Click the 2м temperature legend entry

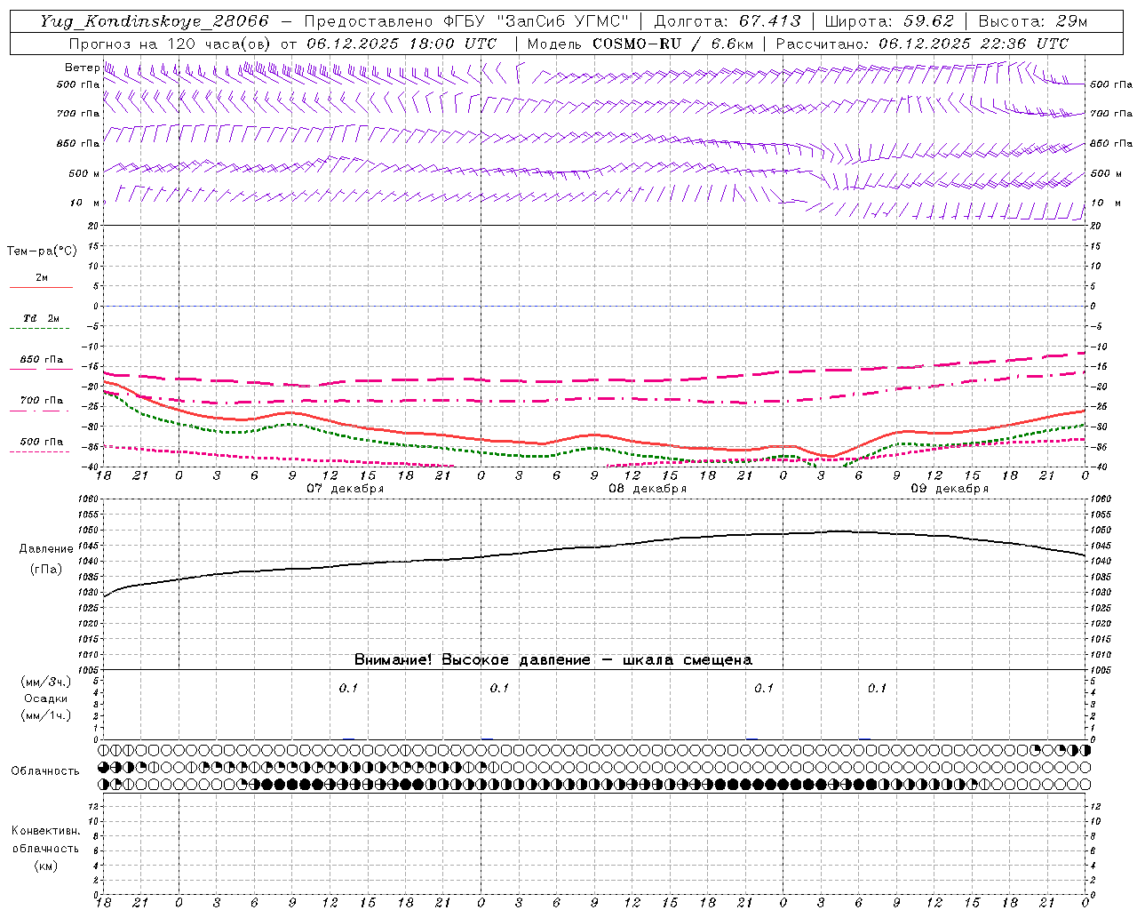click(42, 277)
